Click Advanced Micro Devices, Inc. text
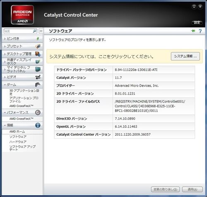 pos(137,85)
